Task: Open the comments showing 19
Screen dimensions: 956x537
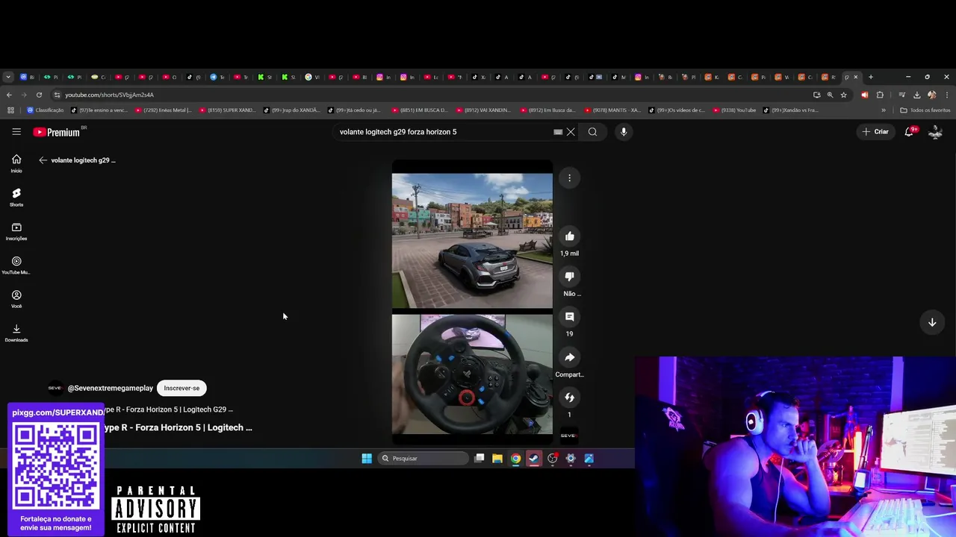Action: coord(569,317)
